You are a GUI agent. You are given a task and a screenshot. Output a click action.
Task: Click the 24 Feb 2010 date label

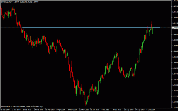point(39,110)
